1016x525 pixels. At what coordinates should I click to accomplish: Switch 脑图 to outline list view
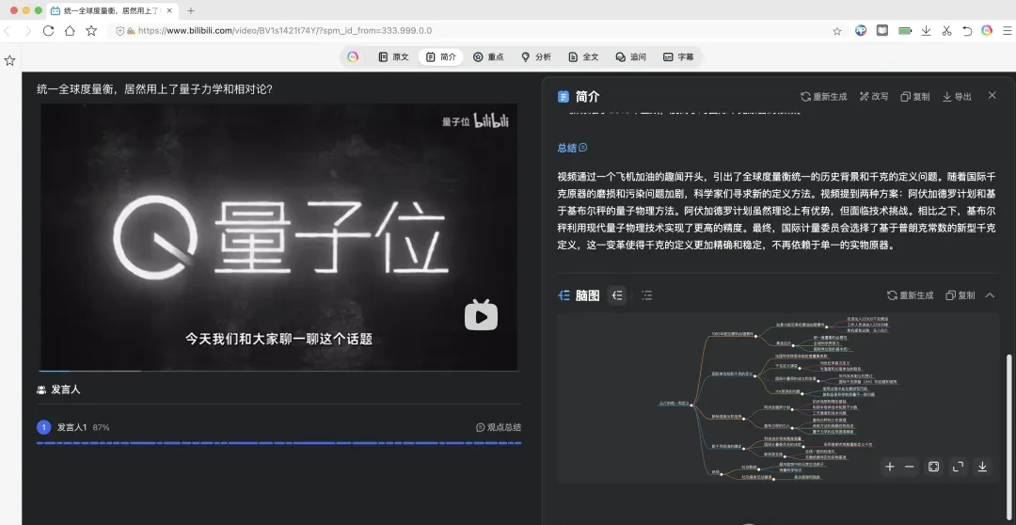[646, 295]
